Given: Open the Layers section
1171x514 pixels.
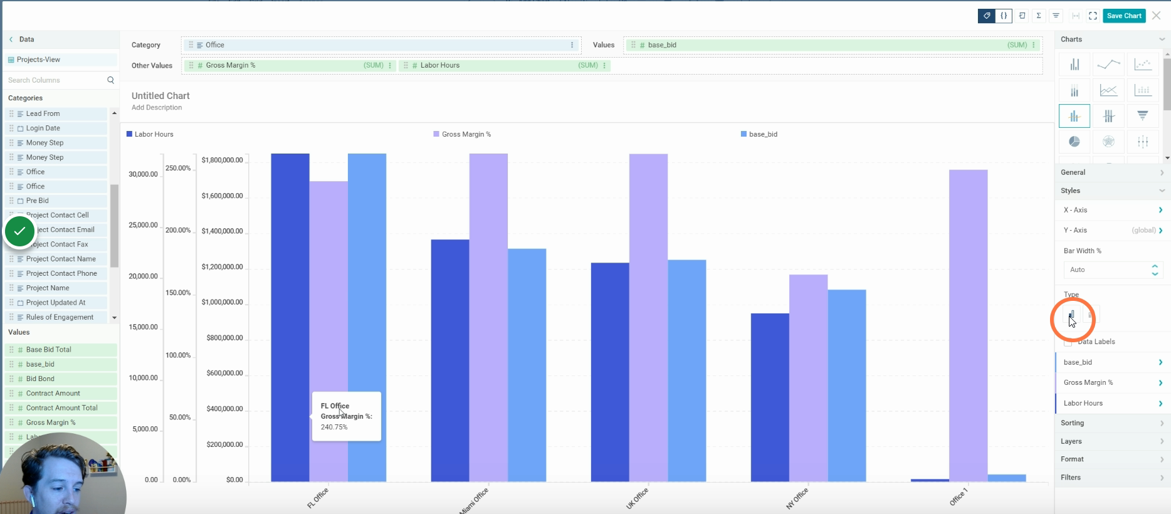Looking at the screenshot, I should coord(1111,441).
